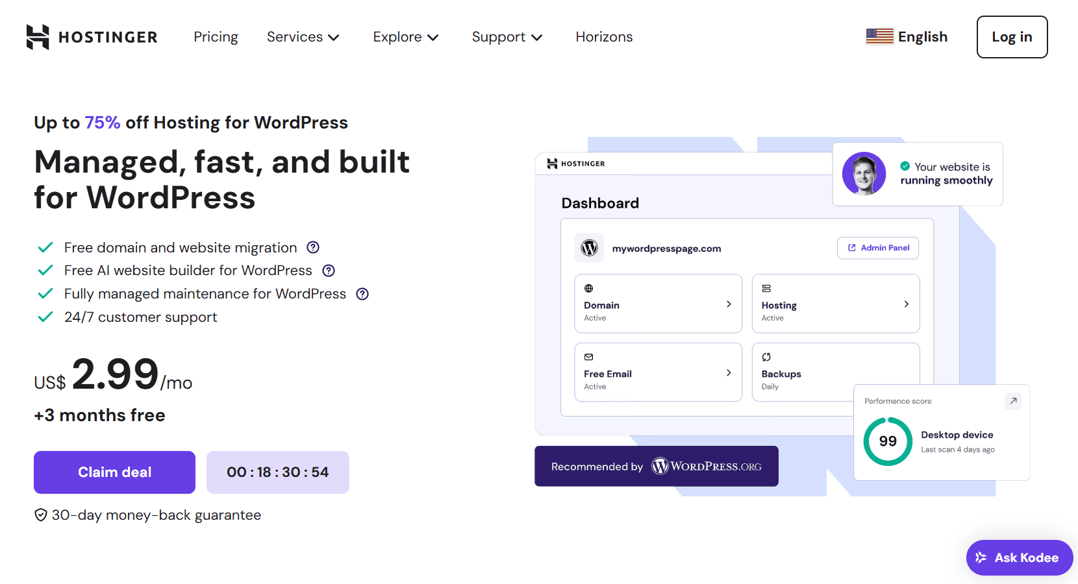Click the +3 months free text

coord(99,415)
